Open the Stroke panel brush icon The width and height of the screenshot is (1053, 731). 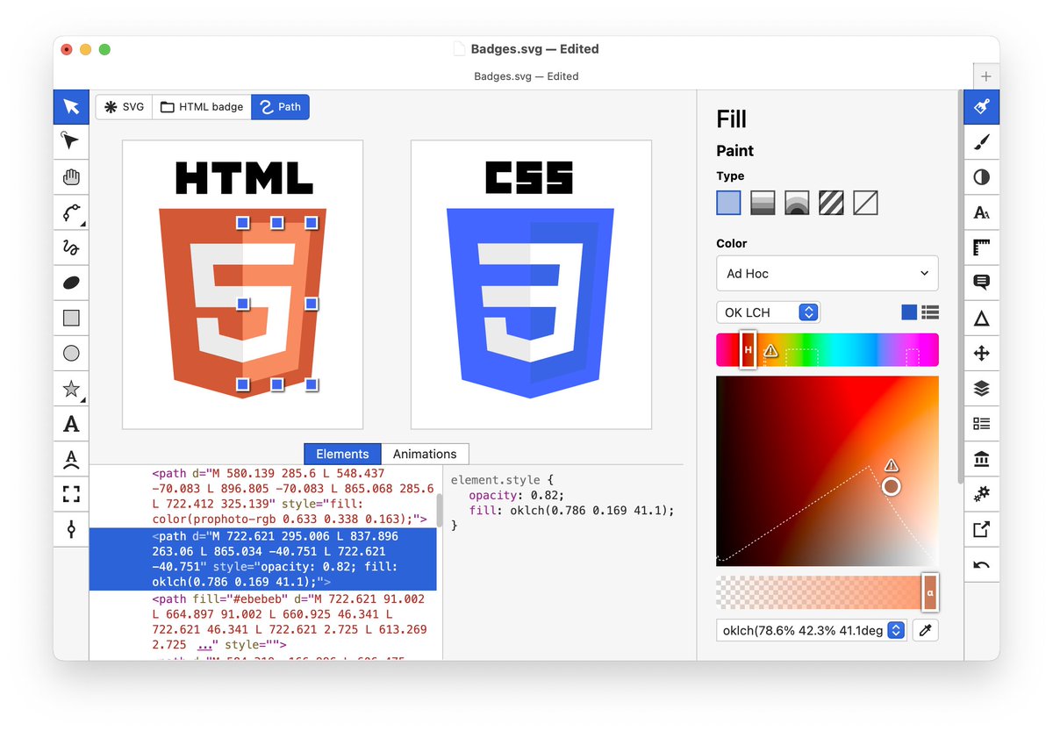[x=982, y=142]
